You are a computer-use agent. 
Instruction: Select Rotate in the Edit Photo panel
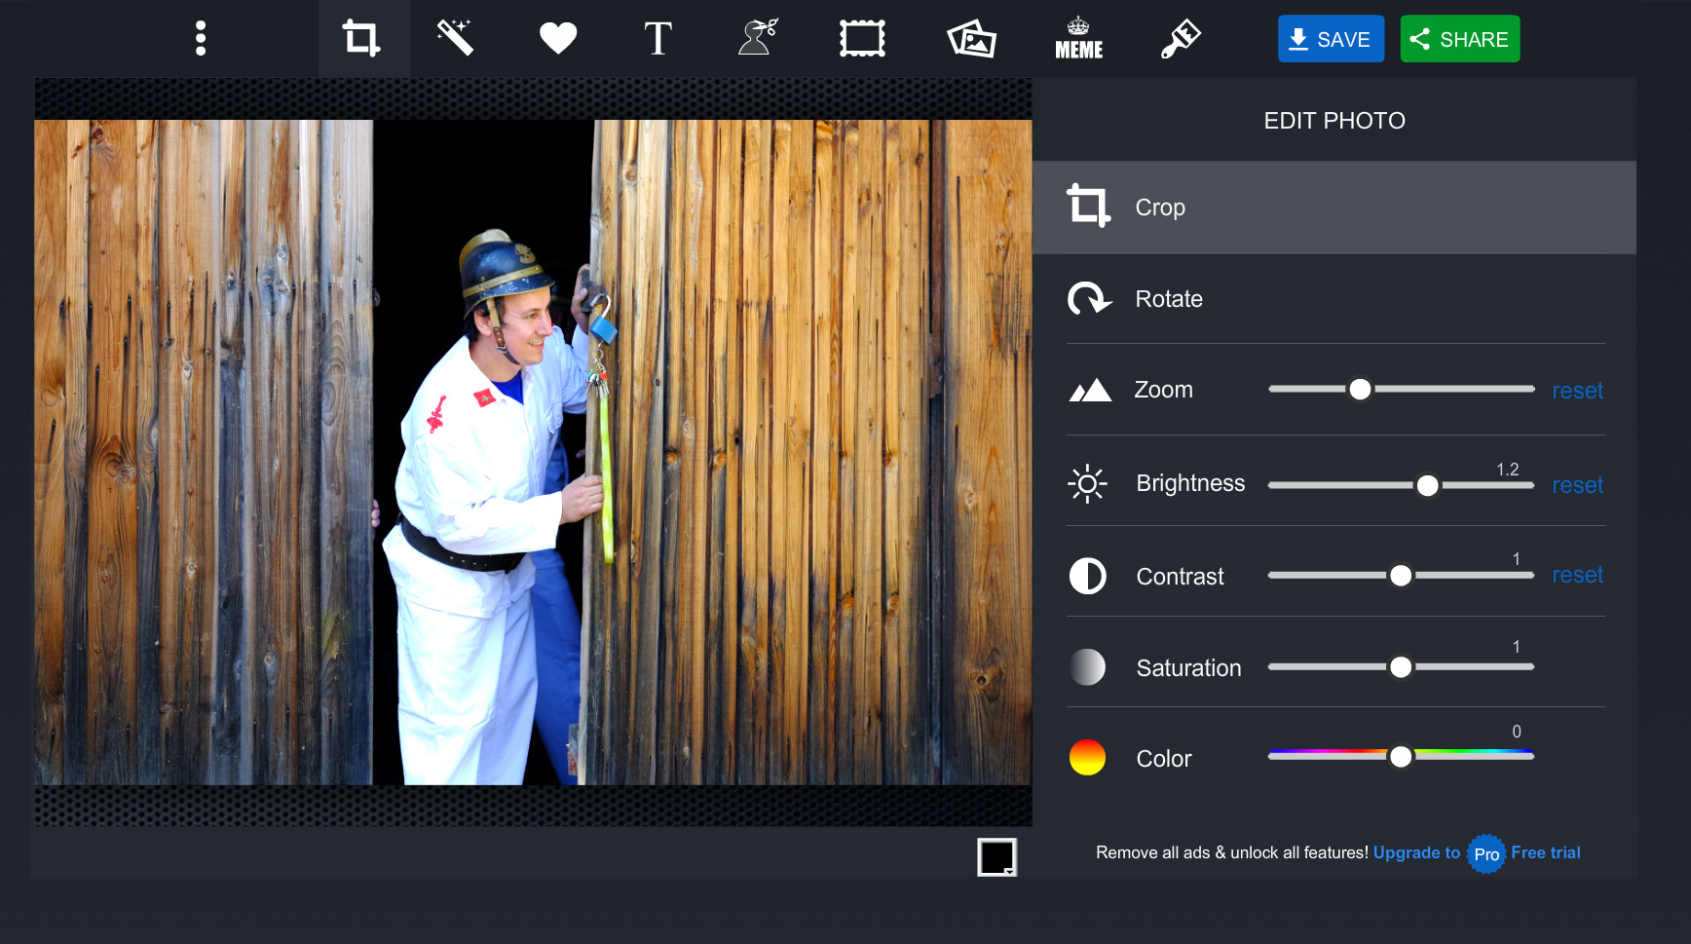pyautogui.click(x=1169, y=299)
